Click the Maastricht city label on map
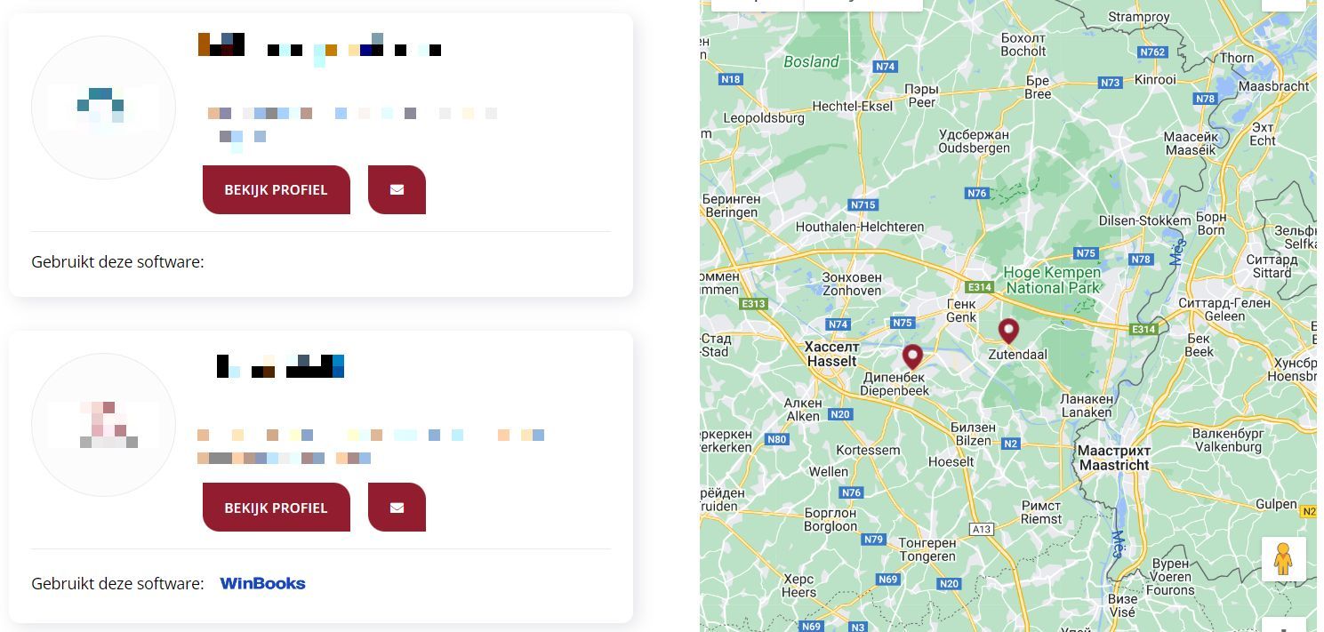Viewport: 1324px width, 632px height. (1113, 458)
